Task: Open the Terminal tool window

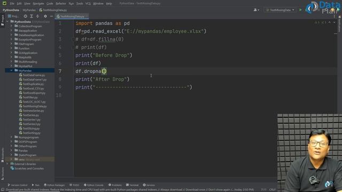Action: 132,185
